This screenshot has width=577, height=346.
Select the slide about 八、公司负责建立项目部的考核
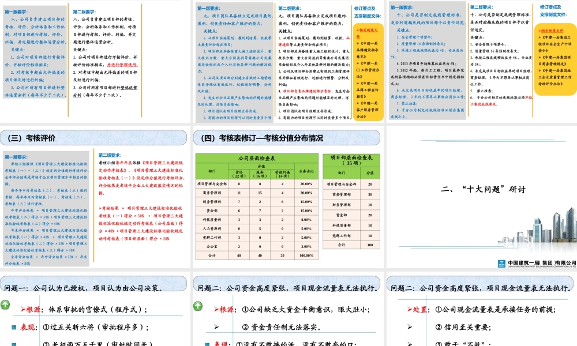click(95, 61)
